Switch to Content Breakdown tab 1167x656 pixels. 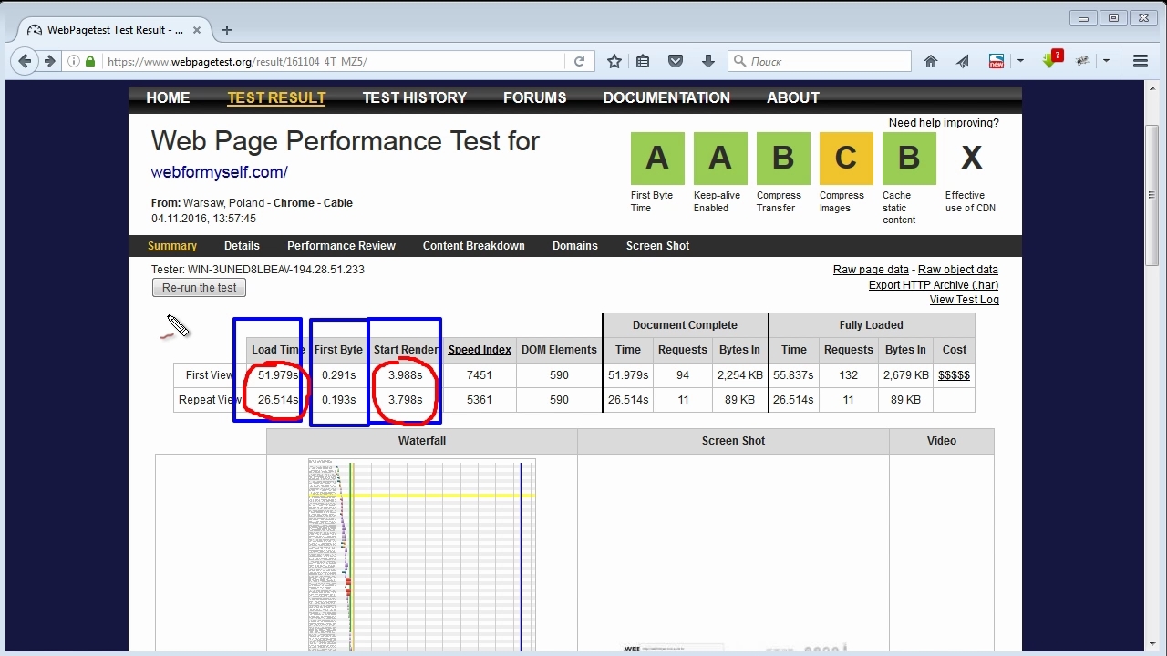pyautogui.click(x=474, y=246)
